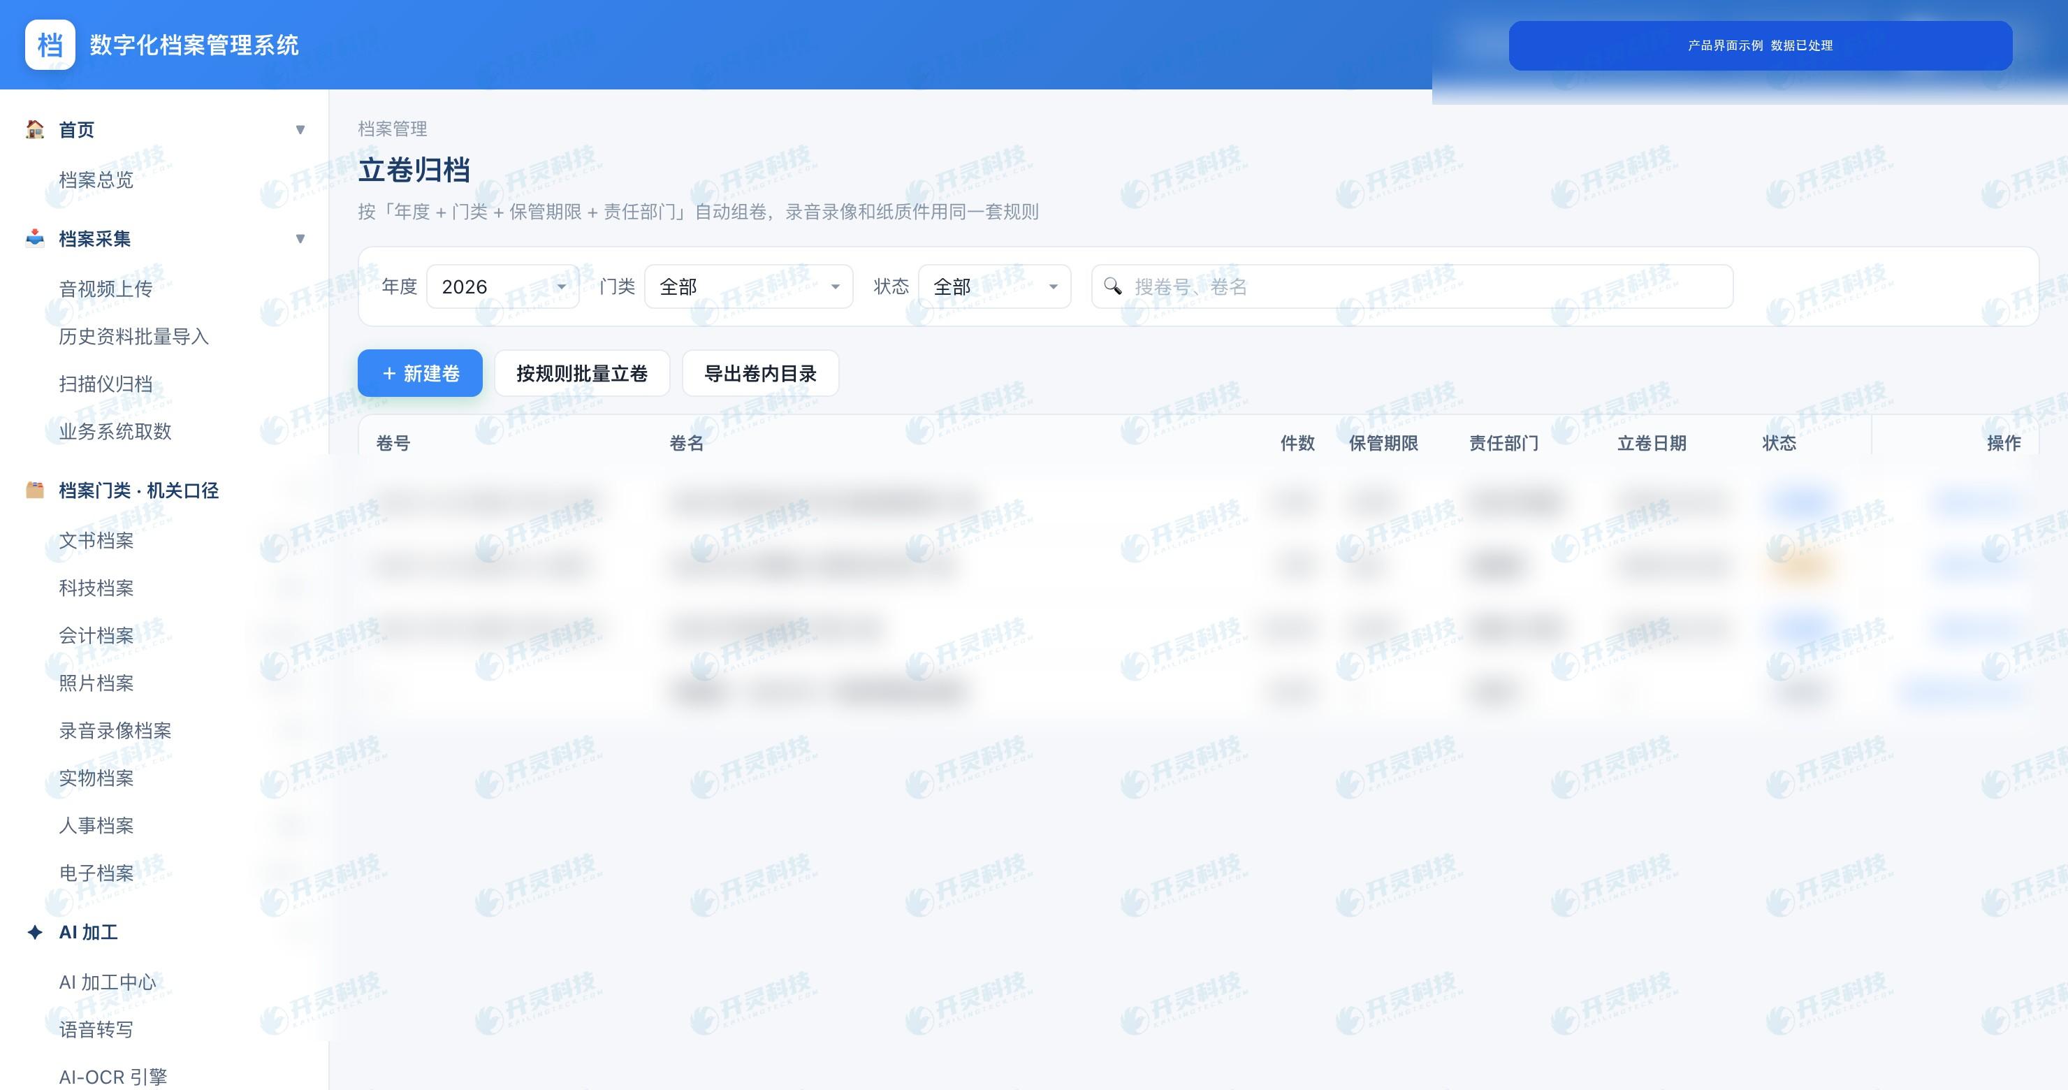Select 人事档案 category

[x=96, y=824]
